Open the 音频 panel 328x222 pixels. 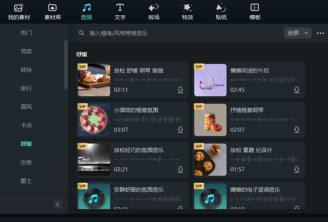tap(86, 11)
